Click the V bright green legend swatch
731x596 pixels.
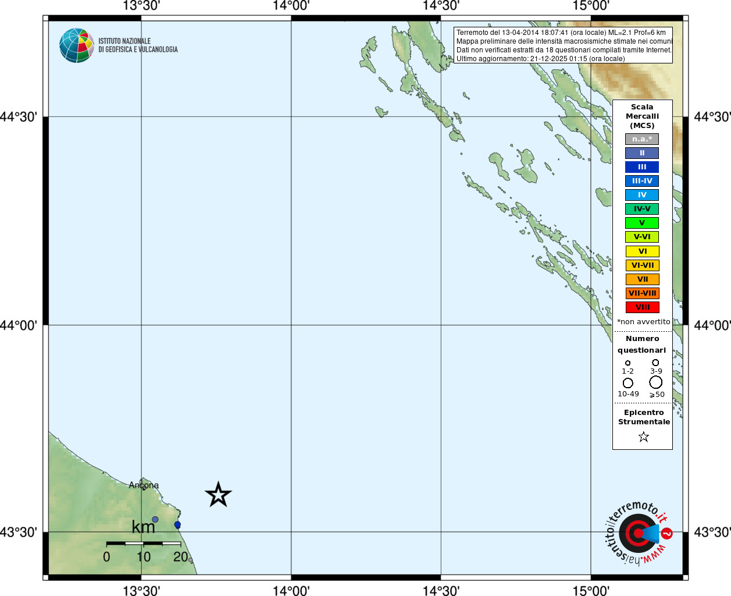coord(642,223)
